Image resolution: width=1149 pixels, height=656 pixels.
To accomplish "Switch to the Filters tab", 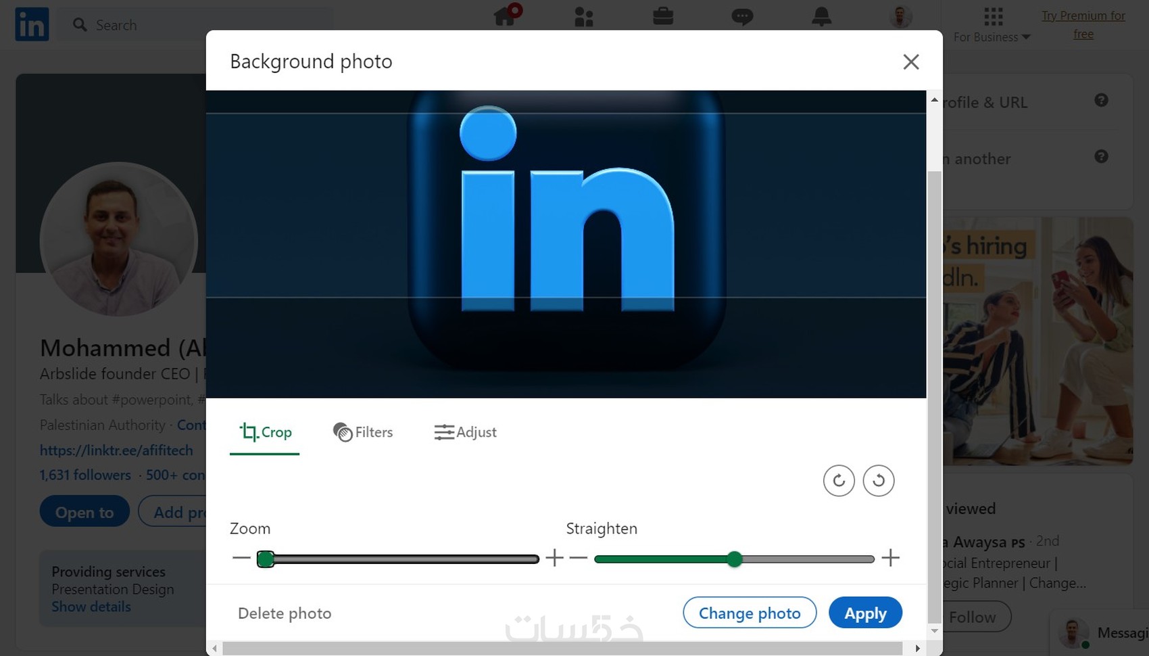I will [363, 432].
